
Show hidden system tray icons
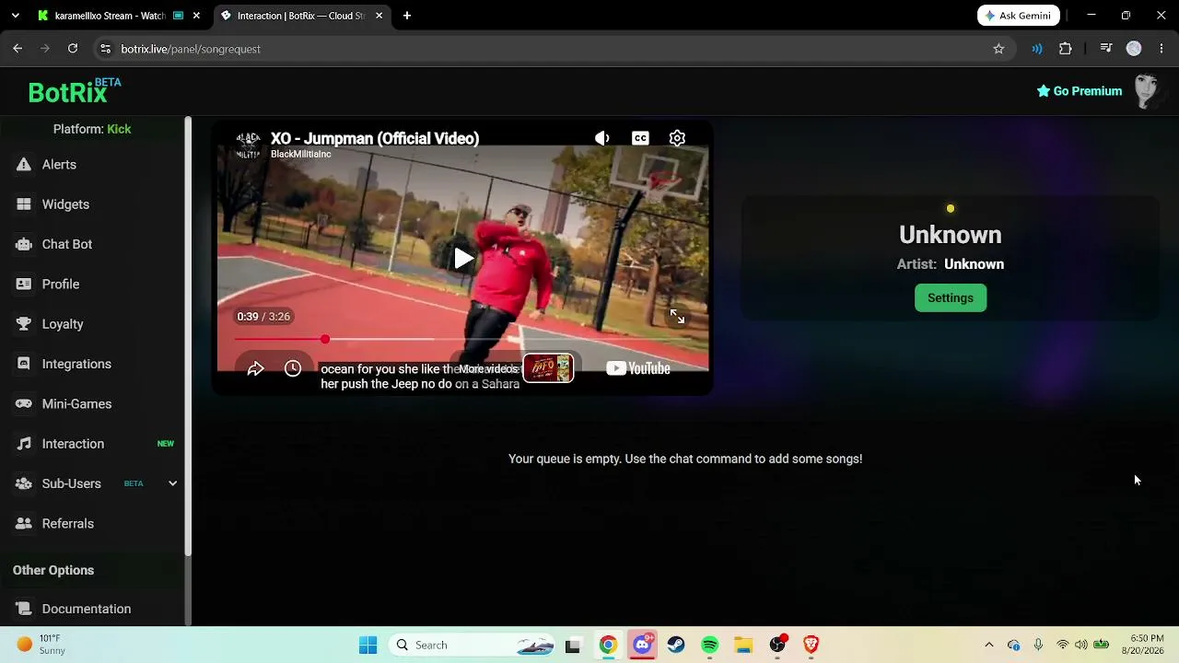click(989, 646)
